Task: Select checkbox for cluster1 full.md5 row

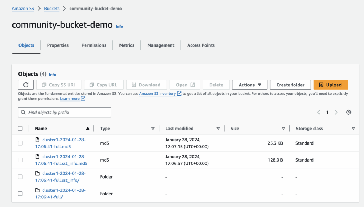Action: [20, 143]
